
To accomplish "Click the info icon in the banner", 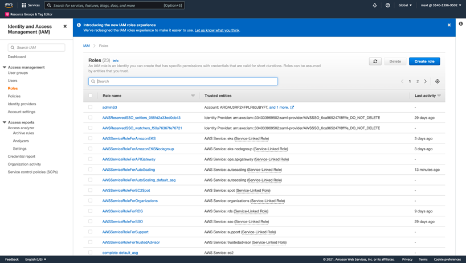I will pos(79,25).
